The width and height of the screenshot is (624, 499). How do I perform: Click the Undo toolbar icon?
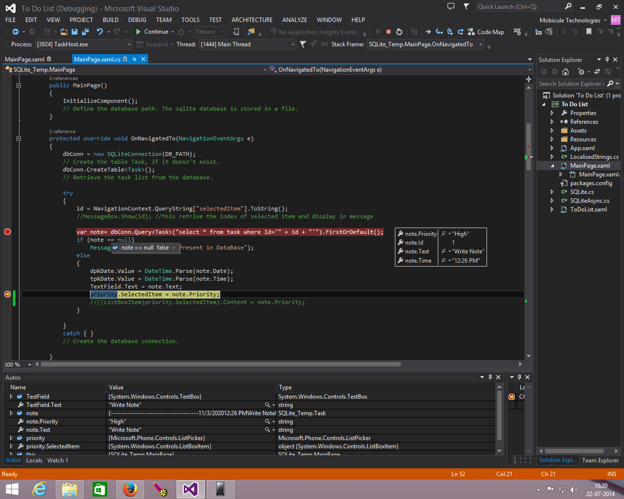[100, 32]
